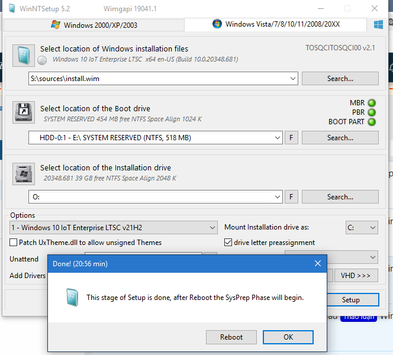The width and height of the screenshot is (393, 355).
Task: Minimize the WinNTSetup window
Action: [x=321, y=8]
